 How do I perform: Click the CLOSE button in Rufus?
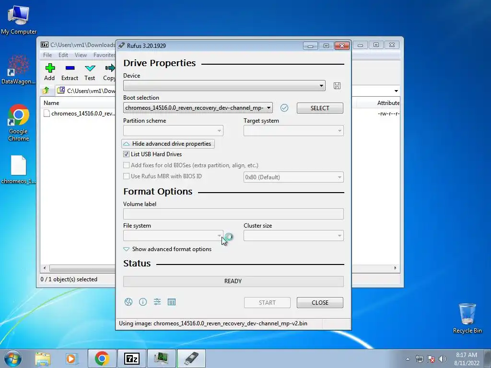click(x=320, y=303)
